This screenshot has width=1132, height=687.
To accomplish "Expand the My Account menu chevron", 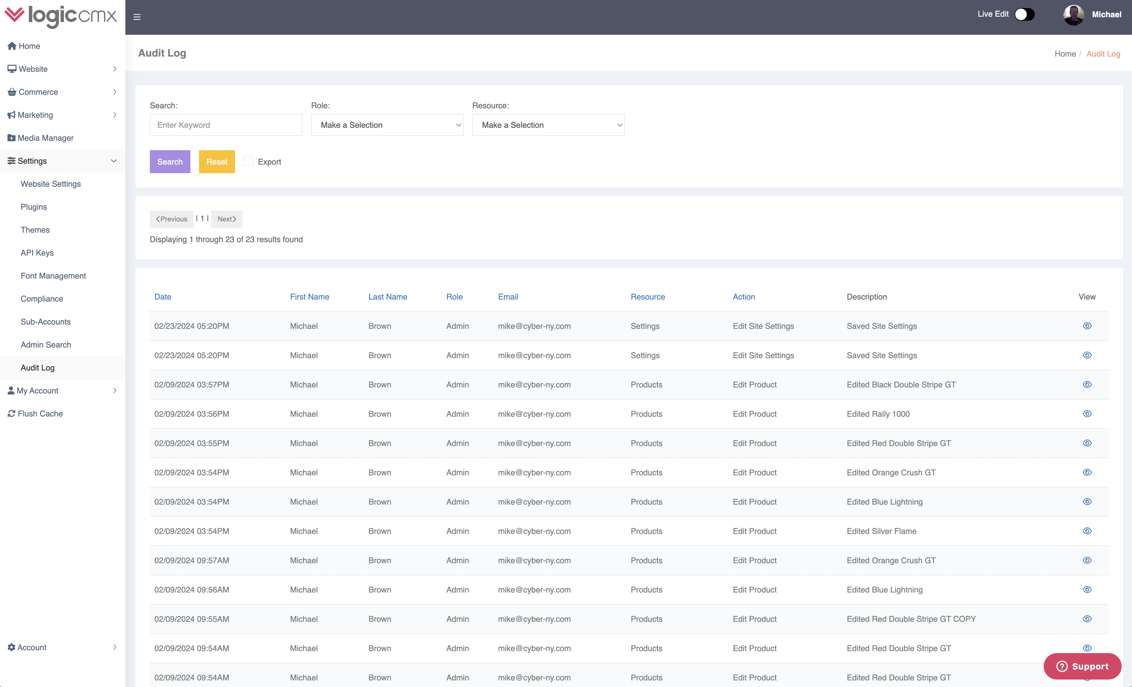I will (114, 391).
